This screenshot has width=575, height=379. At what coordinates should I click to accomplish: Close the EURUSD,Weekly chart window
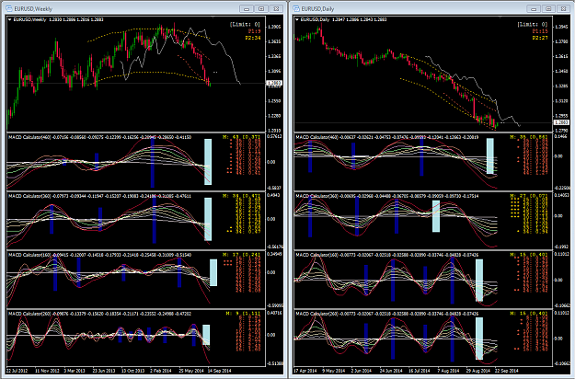point(276,8)
